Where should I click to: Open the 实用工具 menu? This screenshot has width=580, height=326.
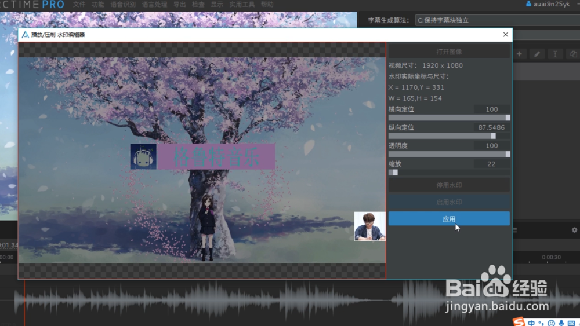coord(242,5)
